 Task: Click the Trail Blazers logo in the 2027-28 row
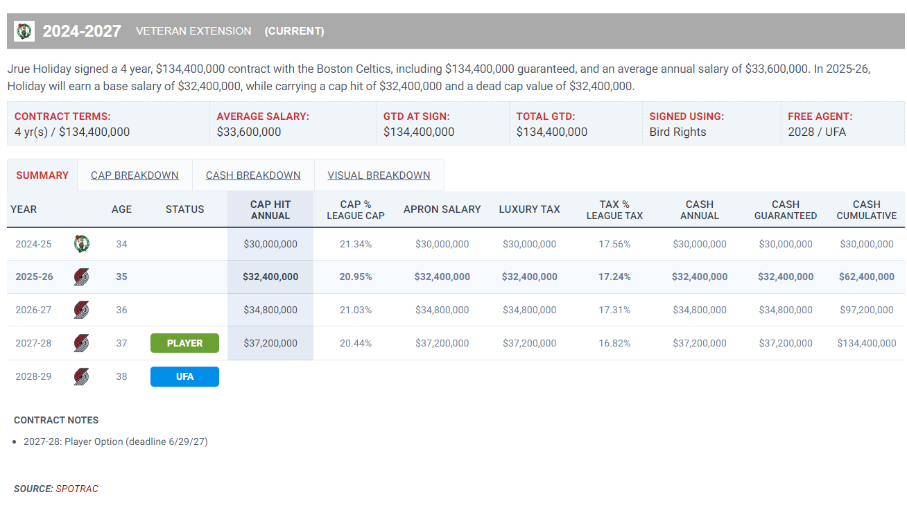[82, 343]
